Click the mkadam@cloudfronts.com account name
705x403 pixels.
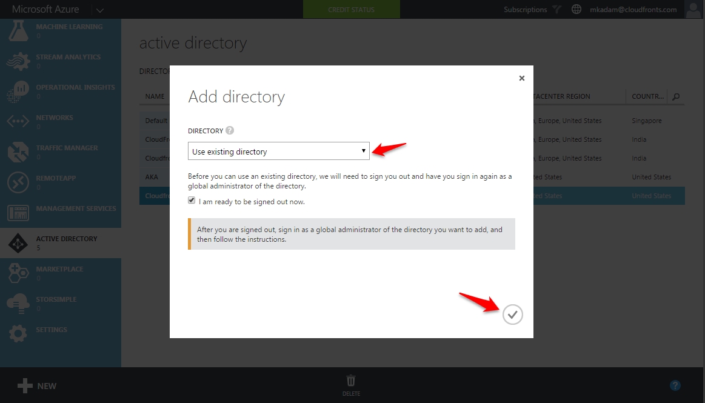[633, 10]
